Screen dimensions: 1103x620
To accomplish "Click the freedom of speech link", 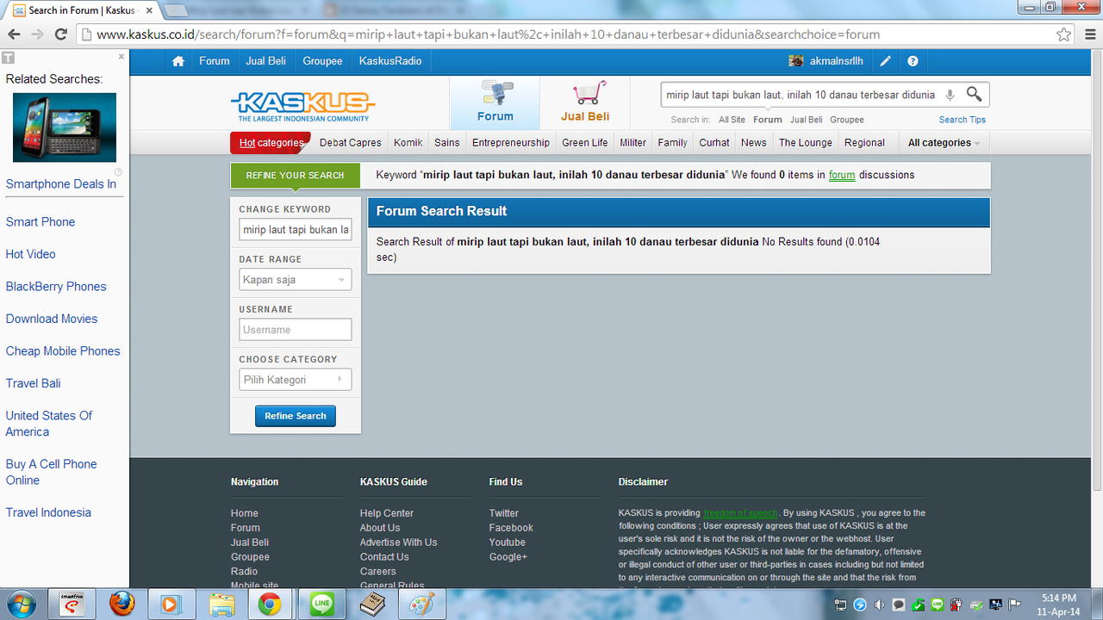I will pos(740,513).
